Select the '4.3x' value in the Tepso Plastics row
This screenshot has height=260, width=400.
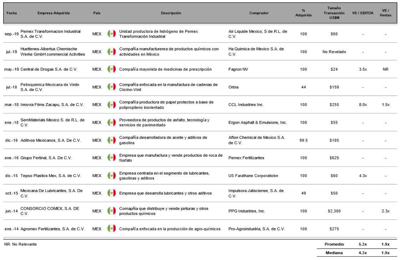pyautogui.click(x=363, y=176)
